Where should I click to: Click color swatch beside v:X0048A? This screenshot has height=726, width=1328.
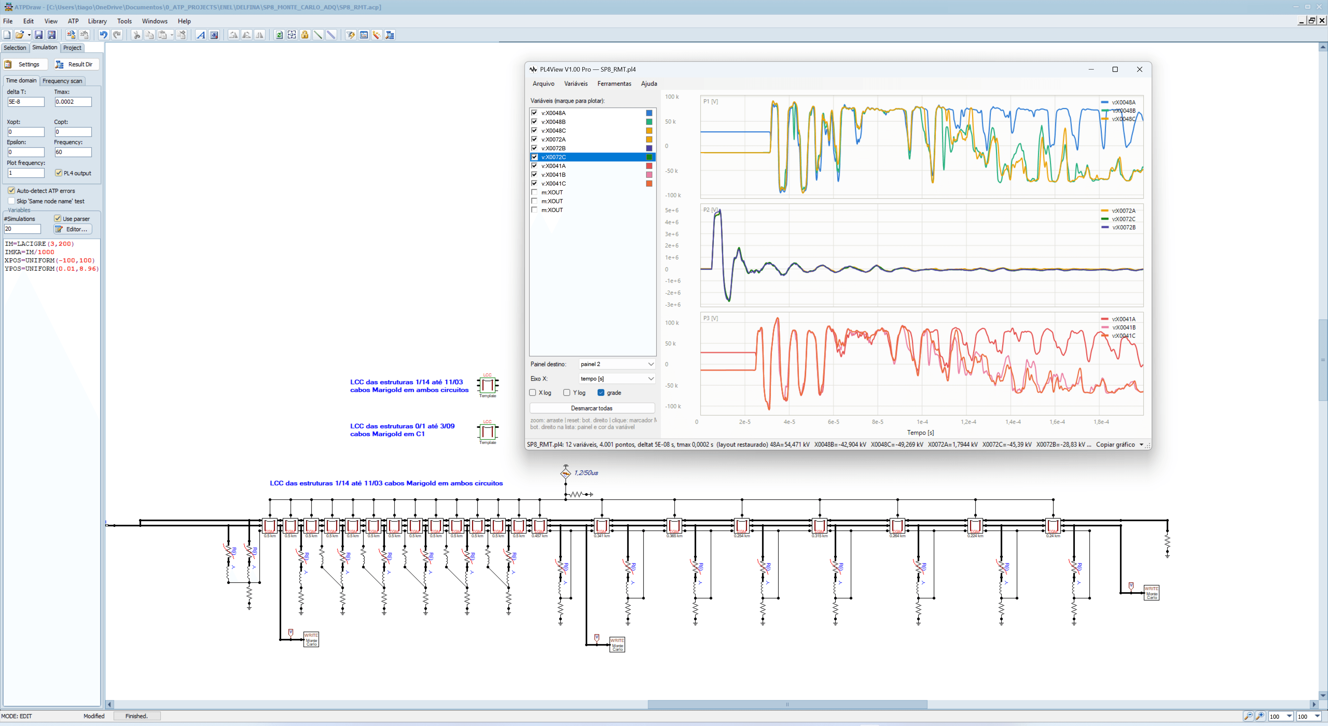649,113
